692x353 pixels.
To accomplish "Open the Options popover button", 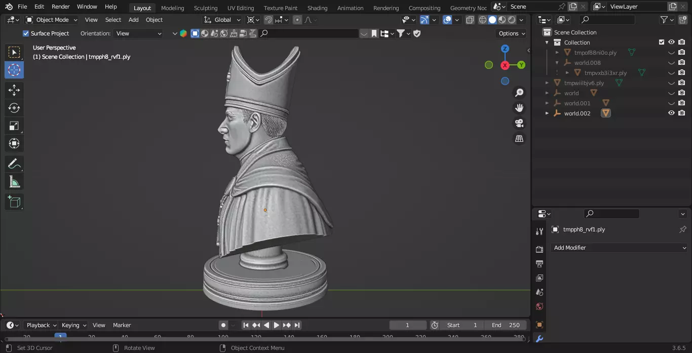I will 512,33.
